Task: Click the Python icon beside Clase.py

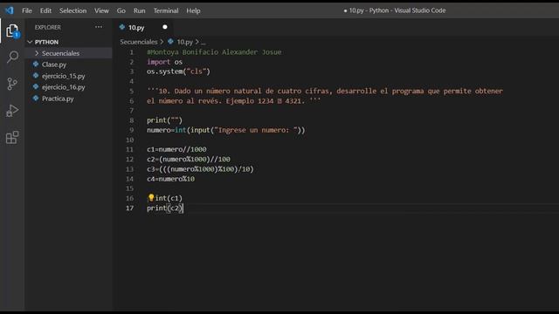Action: (36, 64)
